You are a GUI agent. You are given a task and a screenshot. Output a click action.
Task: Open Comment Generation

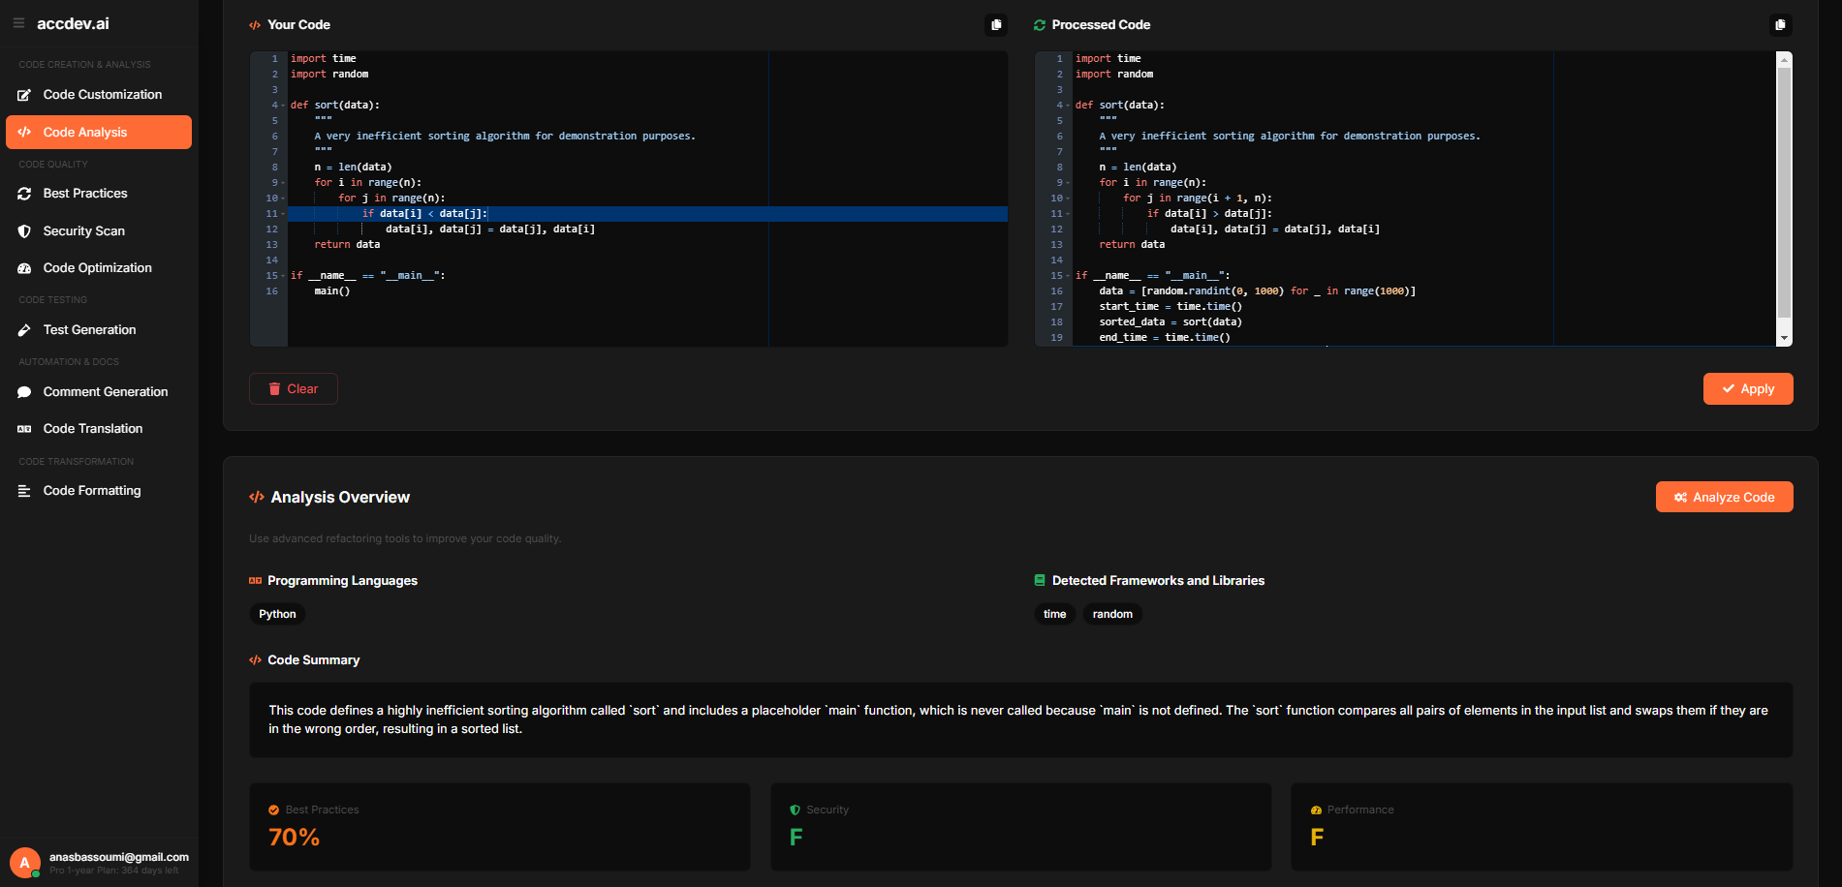pyautogui.click(x=99, y=392)
